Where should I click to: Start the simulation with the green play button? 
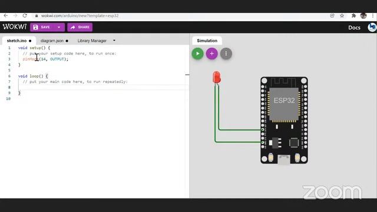pyautogui.click(x=198, y=54)
